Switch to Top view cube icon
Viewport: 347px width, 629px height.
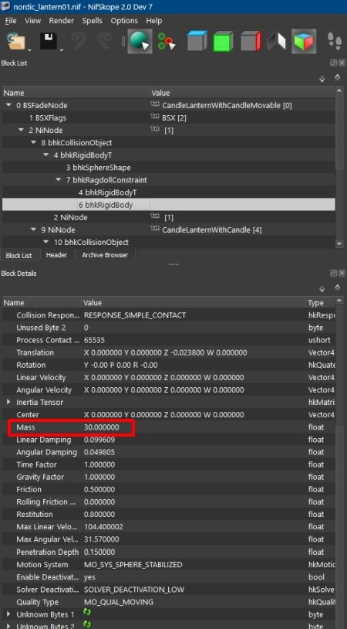pyautogui.click(x=197, y=41)
